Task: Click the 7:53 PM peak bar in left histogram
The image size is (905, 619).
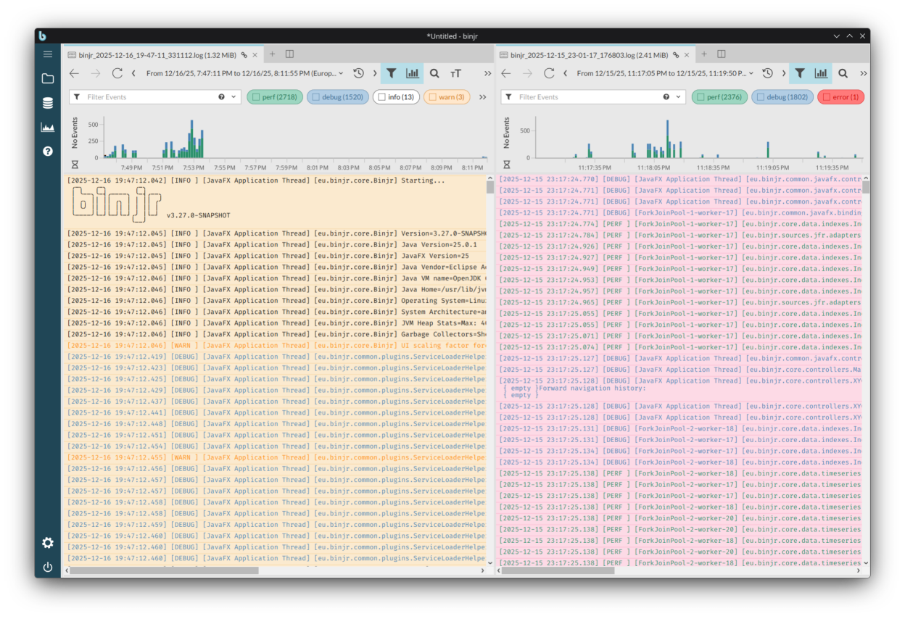Action: click(191, 138)
